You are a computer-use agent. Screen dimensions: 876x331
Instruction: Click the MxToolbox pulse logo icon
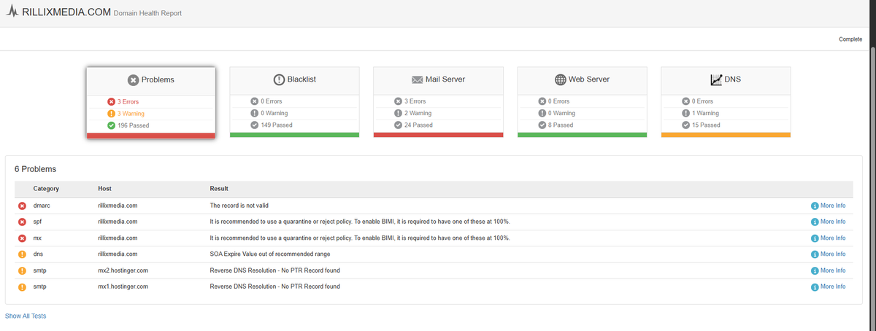point(13,12)
